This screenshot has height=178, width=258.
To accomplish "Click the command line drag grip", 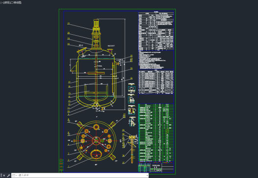I will pos(1,176).
